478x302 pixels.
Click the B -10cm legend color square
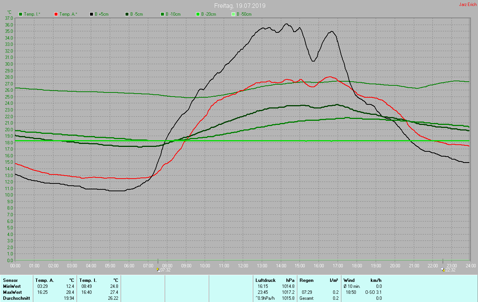(x=162, y=14)
